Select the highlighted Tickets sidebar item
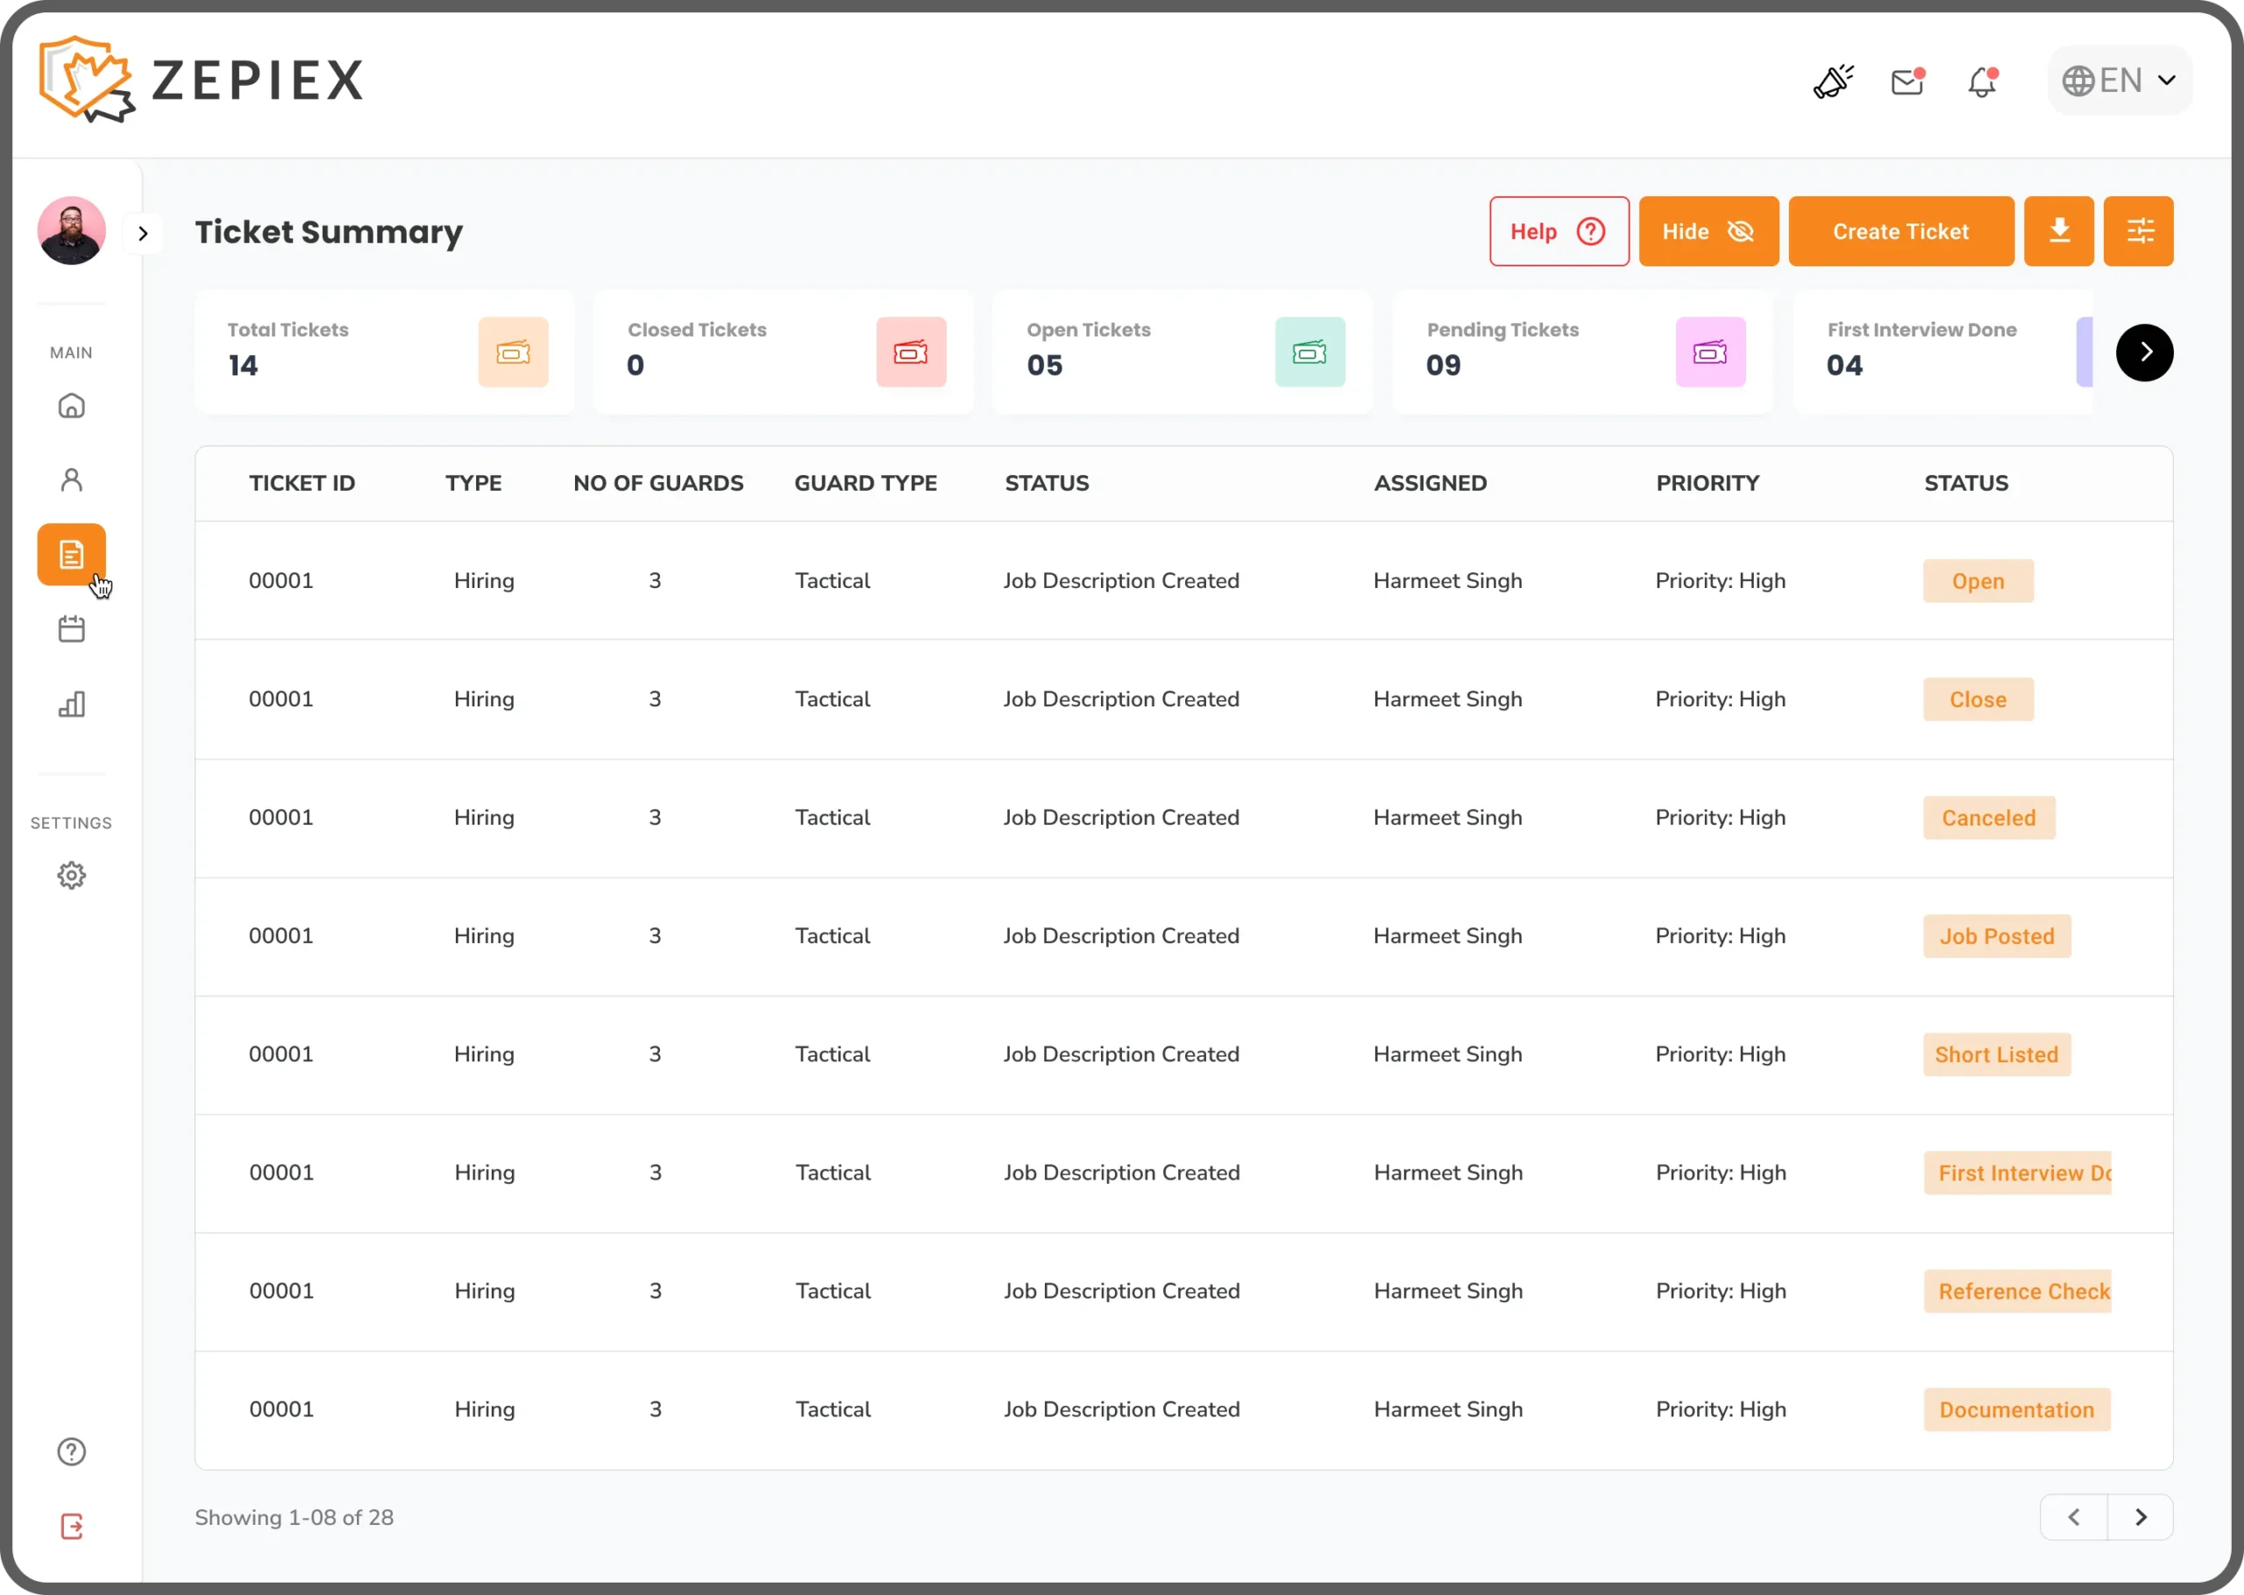 [x=72, y=555]
